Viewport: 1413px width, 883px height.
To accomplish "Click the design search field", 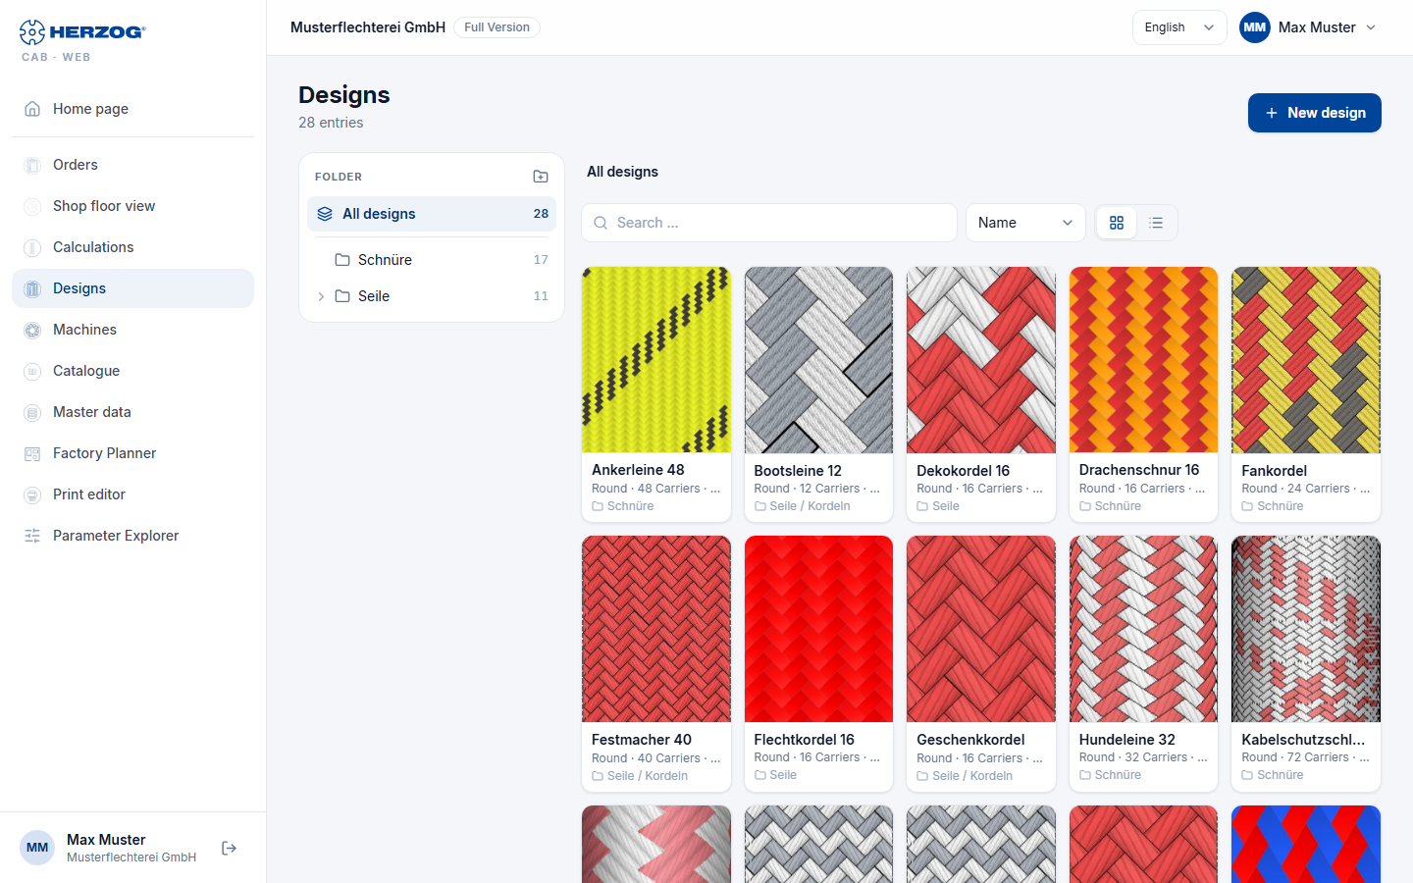I will [769, 223].
